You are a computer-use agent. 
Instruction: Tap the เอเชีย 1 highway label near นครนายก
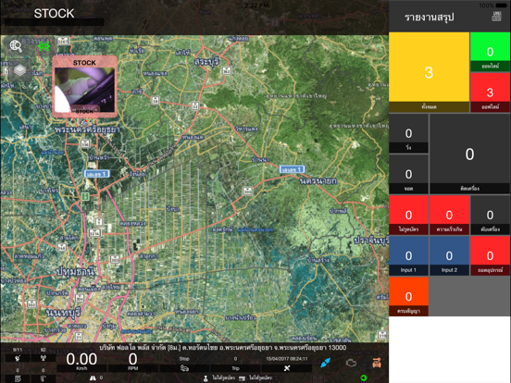(292, 169)
